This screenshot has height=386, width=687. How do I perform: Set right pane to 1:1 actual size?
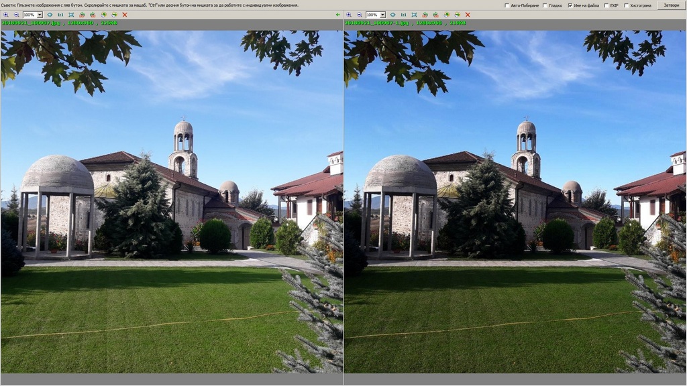click(403, 15)
